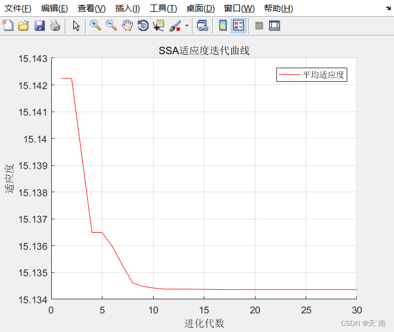Click the x-axis label 进化代数
Image resolution: width=394 pixels, height=332 pixels.
point(204,323)
